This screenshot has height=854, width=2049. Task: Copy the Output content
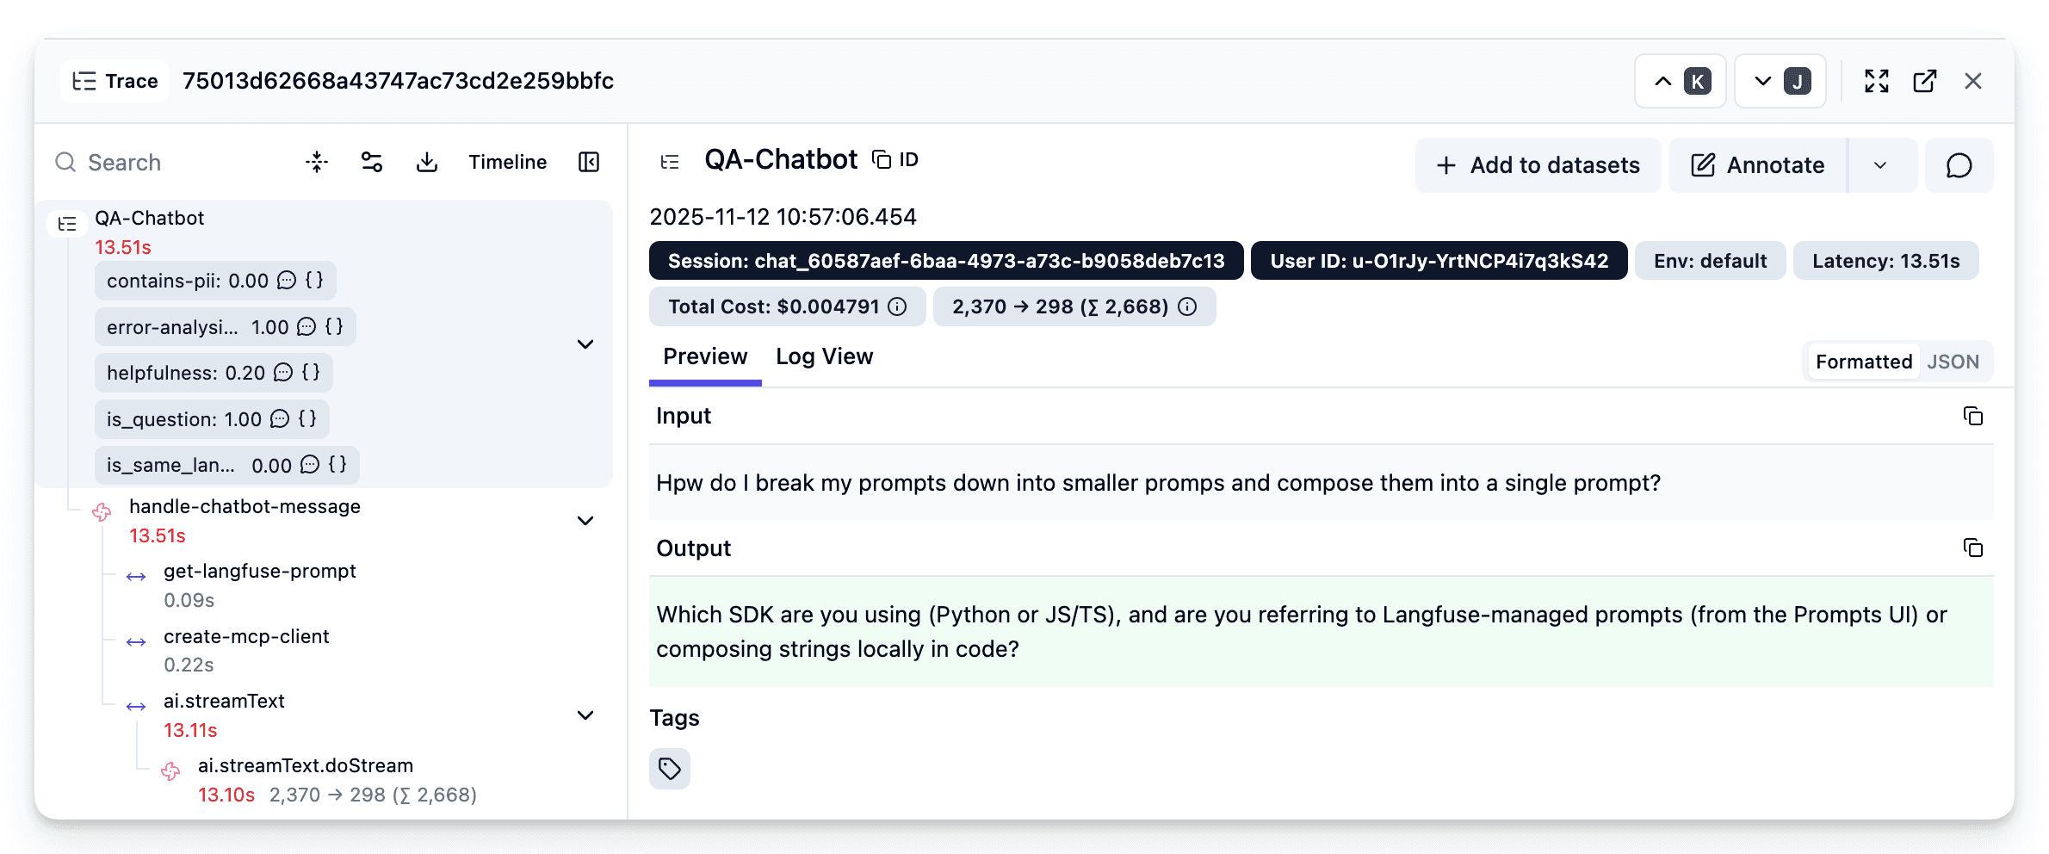(x=1973, y=548)
